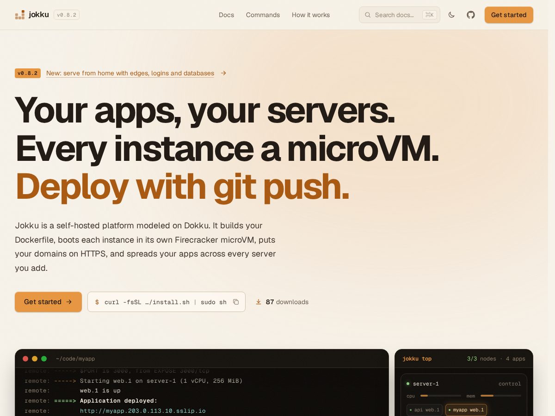Open the Docs nav item
The height and width of the screenshot is (416, 555).
[x=226, y=15]
